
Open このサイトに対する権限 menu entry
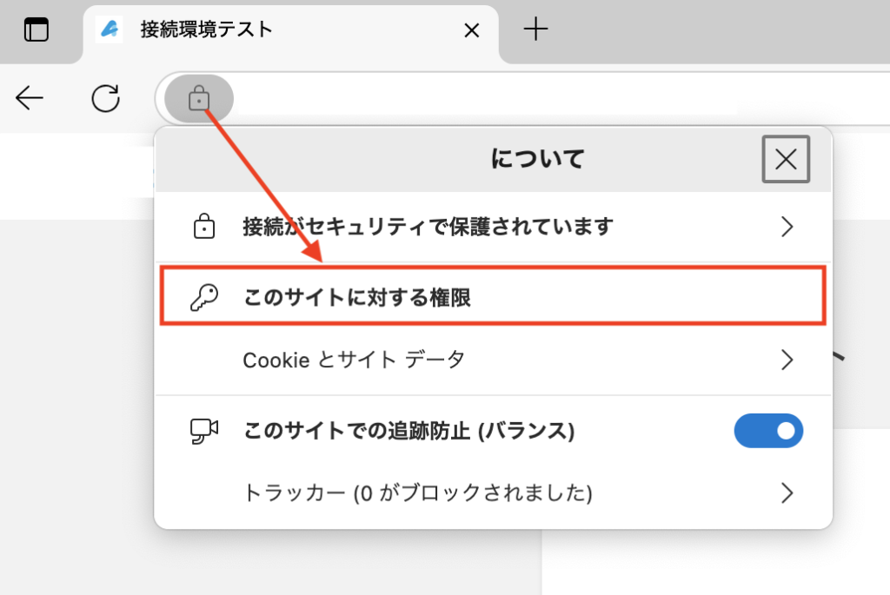click(x=357, y=299)
